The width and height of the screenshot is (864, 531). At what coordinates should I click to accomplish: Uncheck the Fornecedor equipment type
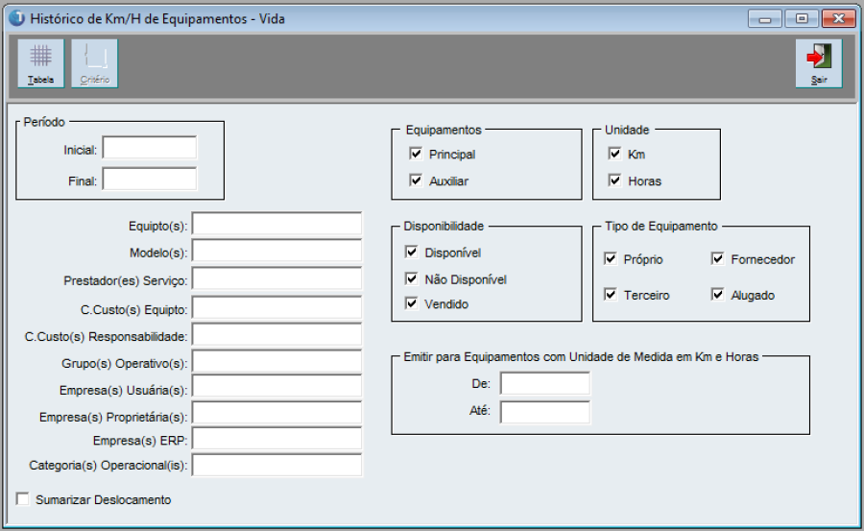717,258
